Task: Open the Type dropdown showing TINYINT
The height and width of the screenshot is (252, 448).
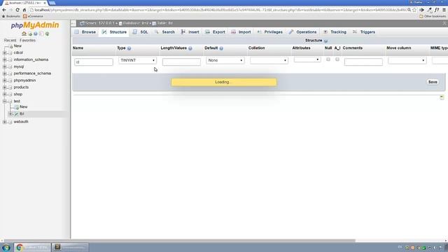Action: tap(137, 60)
